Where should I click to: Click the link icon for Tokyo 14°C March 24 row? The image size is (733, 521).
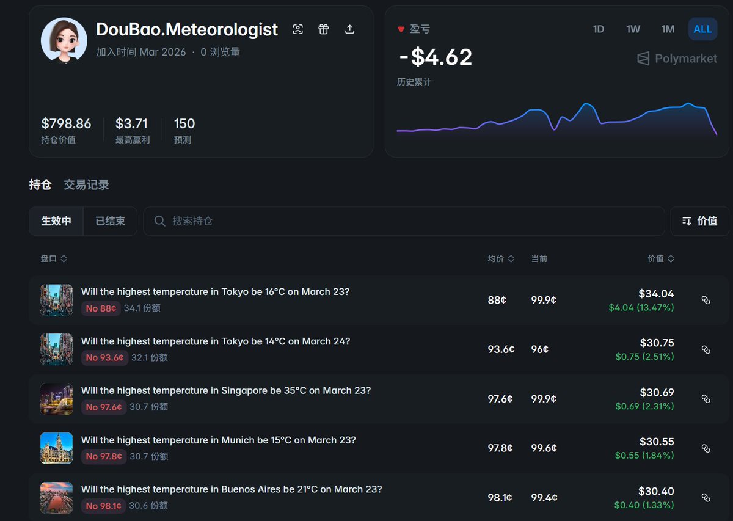click(706, 349)
